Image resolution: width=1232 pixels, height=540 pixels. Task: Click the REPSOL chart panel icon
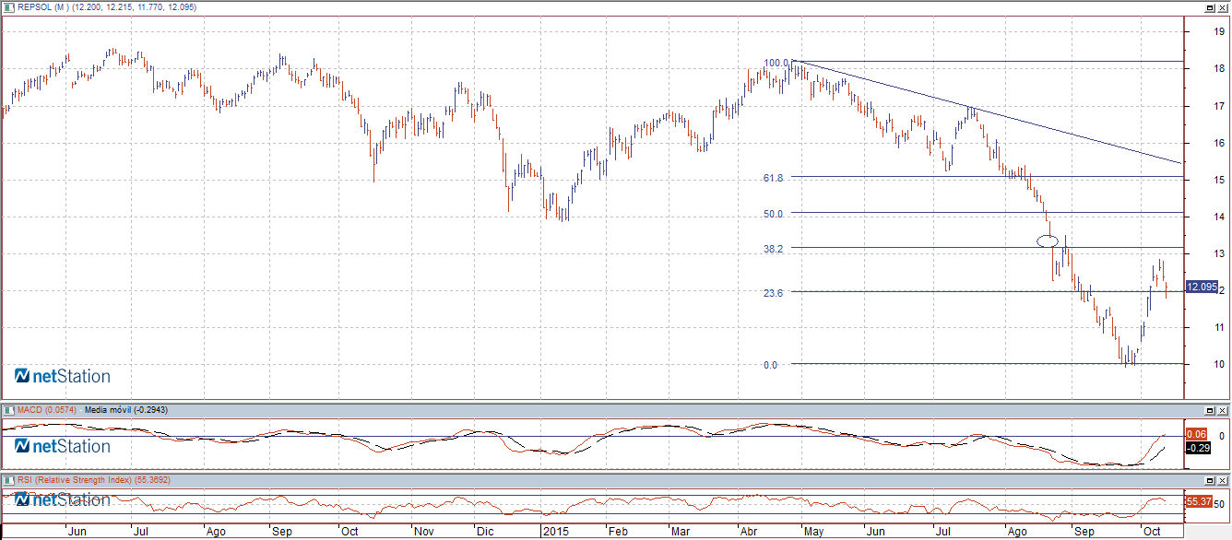9,6
